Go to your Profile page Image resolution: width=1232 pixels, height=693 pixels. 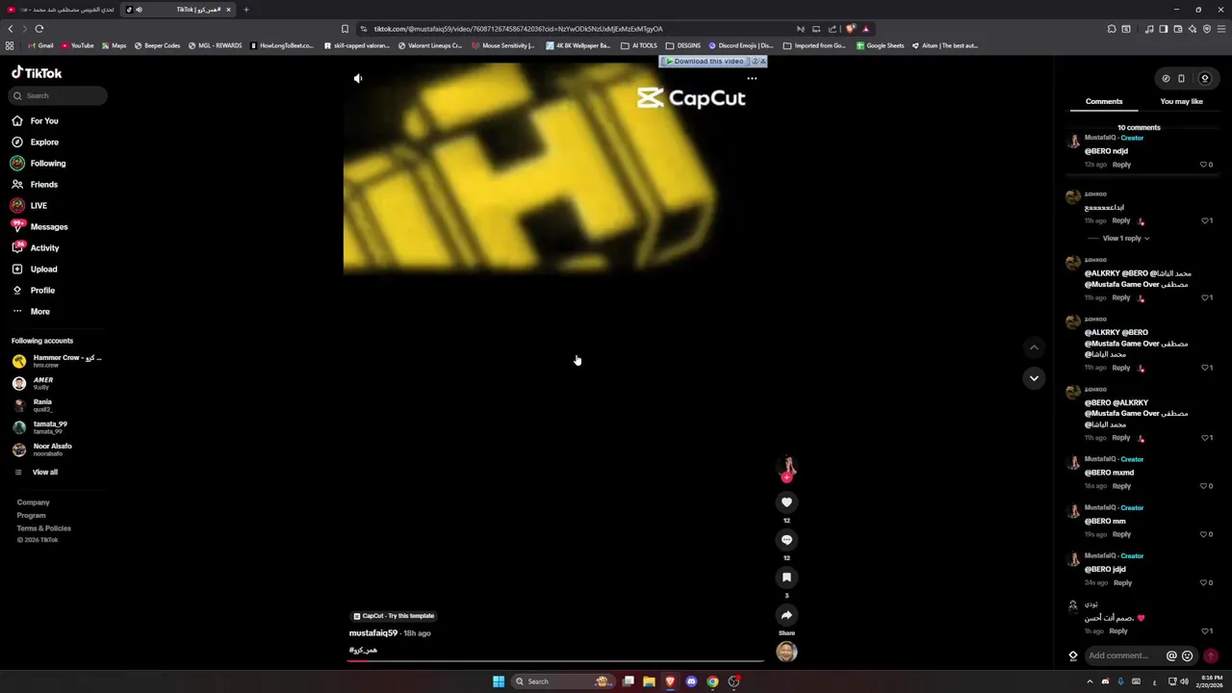(34, 291)
